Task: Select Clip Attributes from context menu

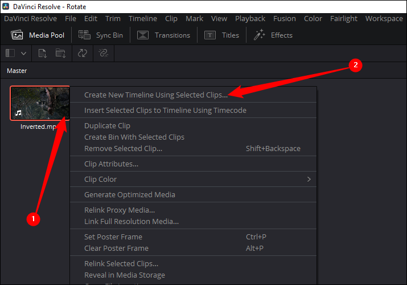Action: coord(112,164)
